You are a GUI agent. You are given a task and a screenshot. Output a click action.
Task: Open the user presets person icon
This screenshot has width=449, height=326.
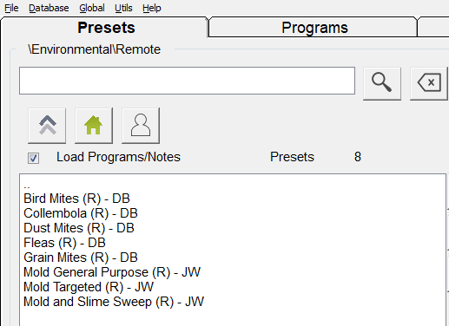[x=141, y=126]
